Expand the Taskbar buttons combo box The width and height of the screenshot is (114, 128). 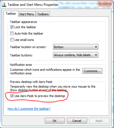76,55
